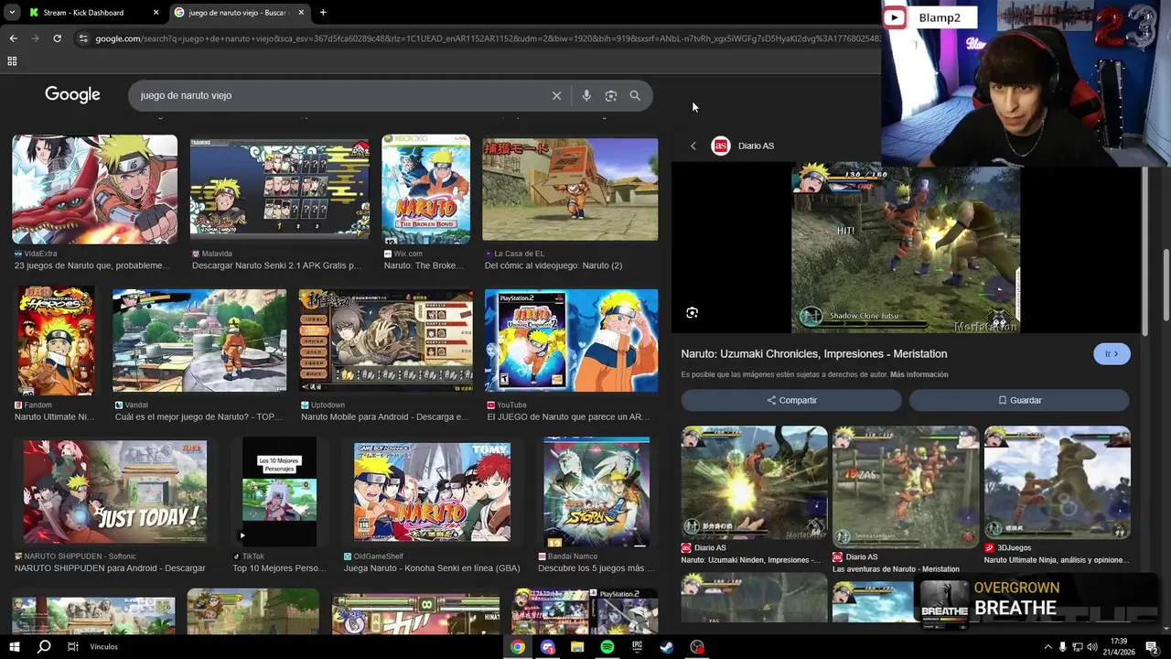The height and width of the screenshot is (659, 1171).
Task: Close preview with back arrow near Diario AS
Action: pos(693,146)
